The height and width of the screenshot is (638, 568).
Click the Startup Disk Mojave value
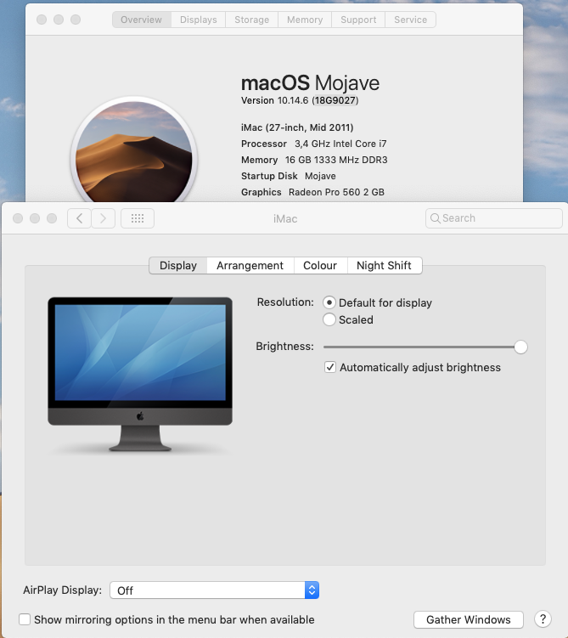pos(320,176)
